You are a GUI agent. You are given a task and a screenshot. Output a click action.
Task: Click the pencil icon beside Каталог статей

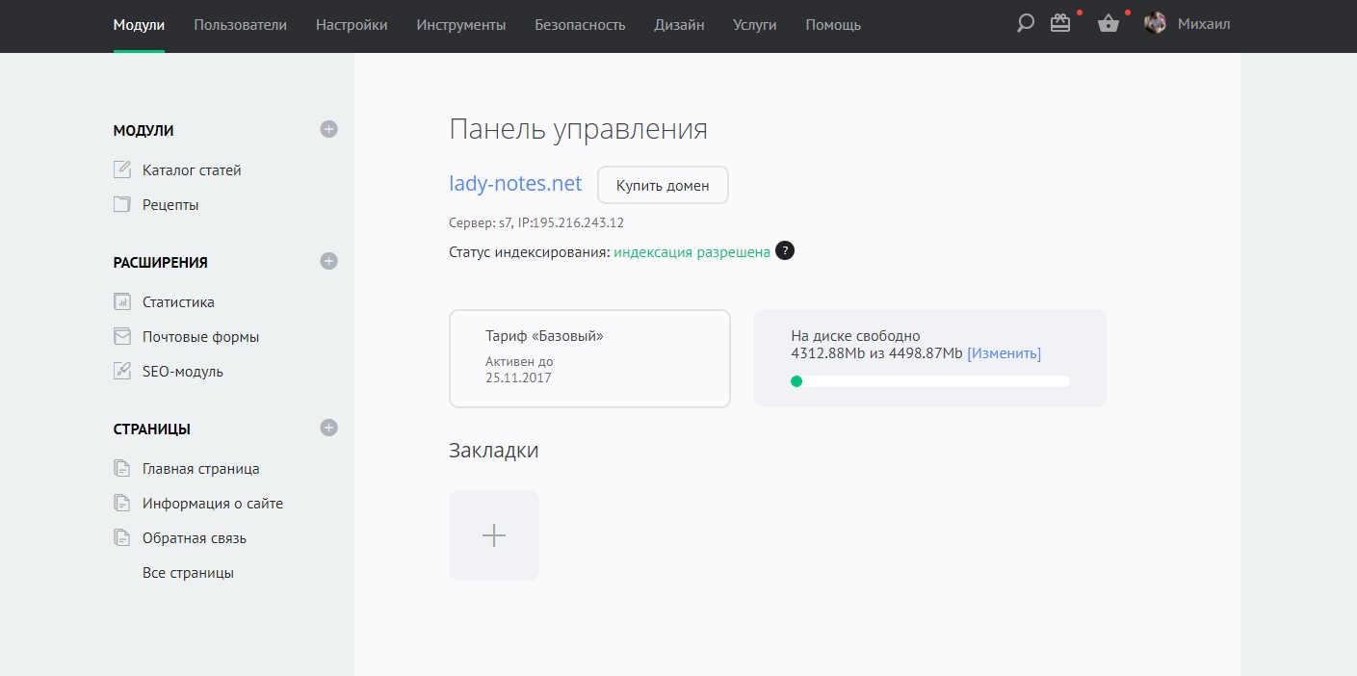(121, 169)
